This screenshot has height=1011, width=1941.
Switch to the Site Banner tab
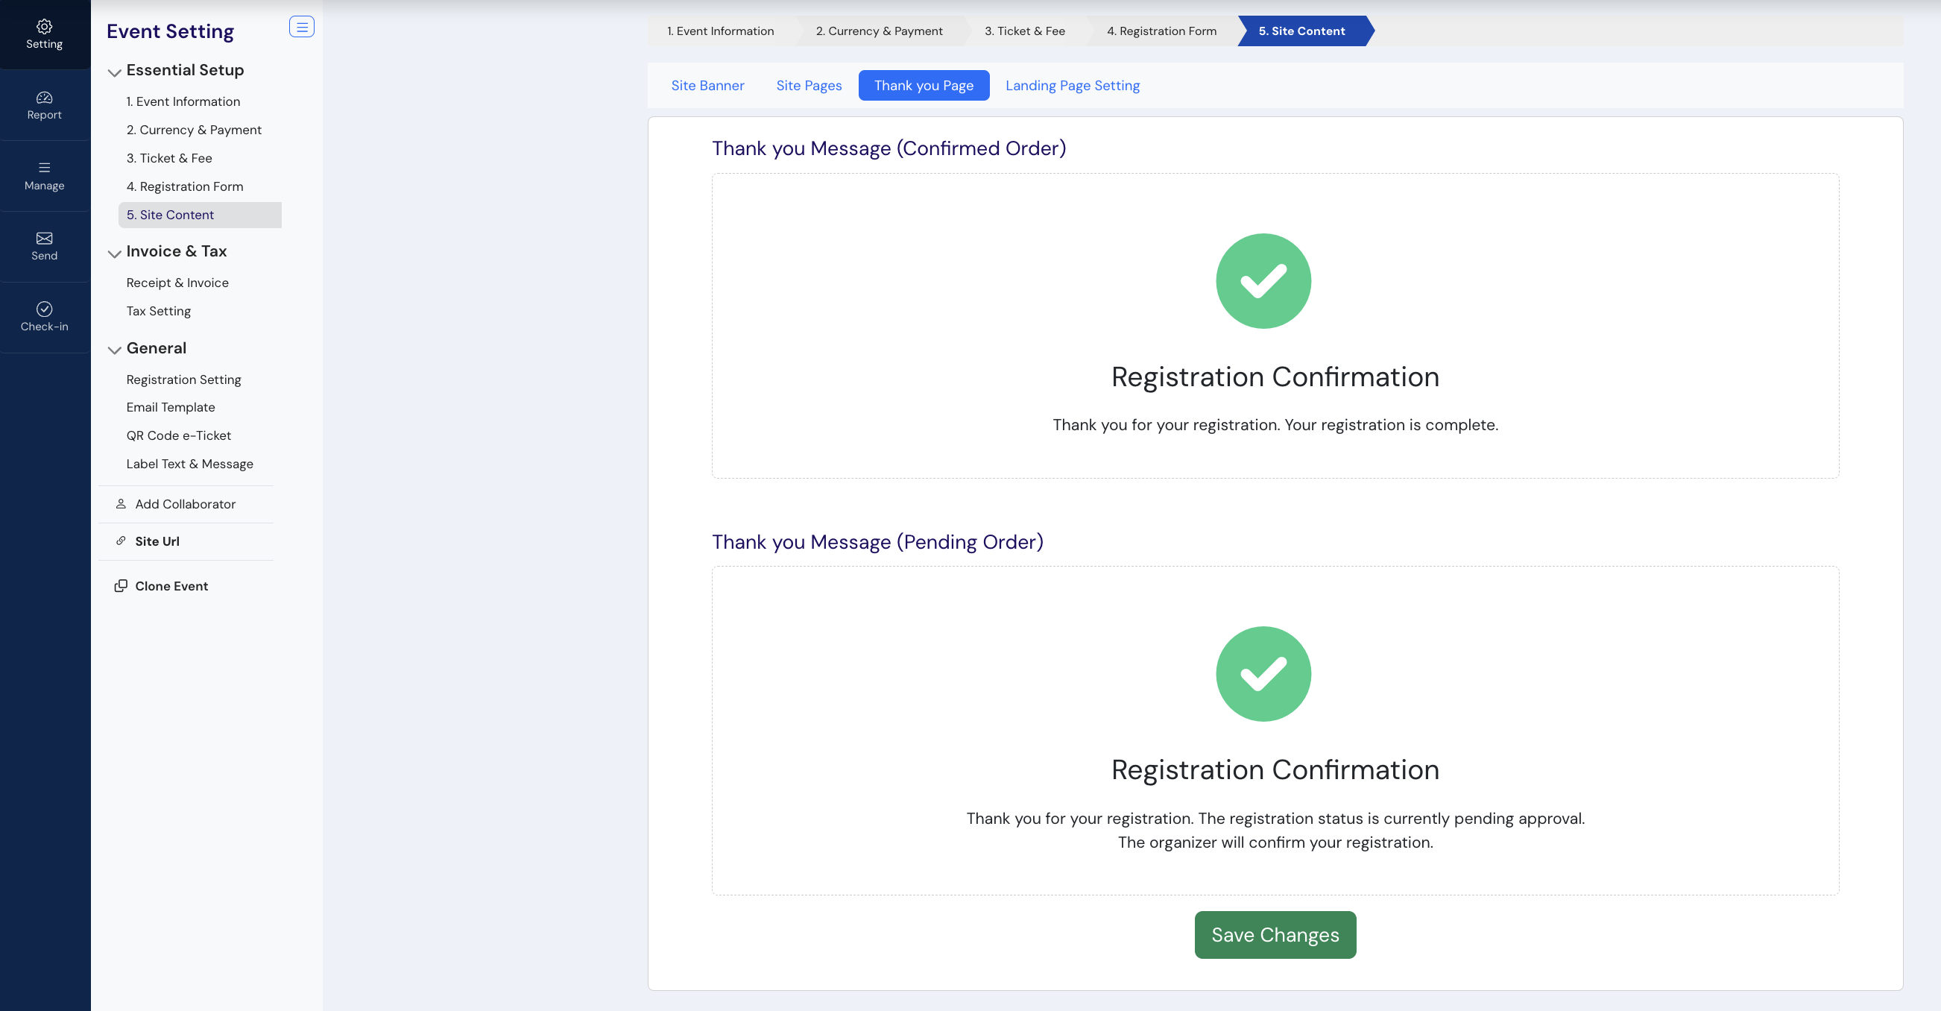click(707, 85)
